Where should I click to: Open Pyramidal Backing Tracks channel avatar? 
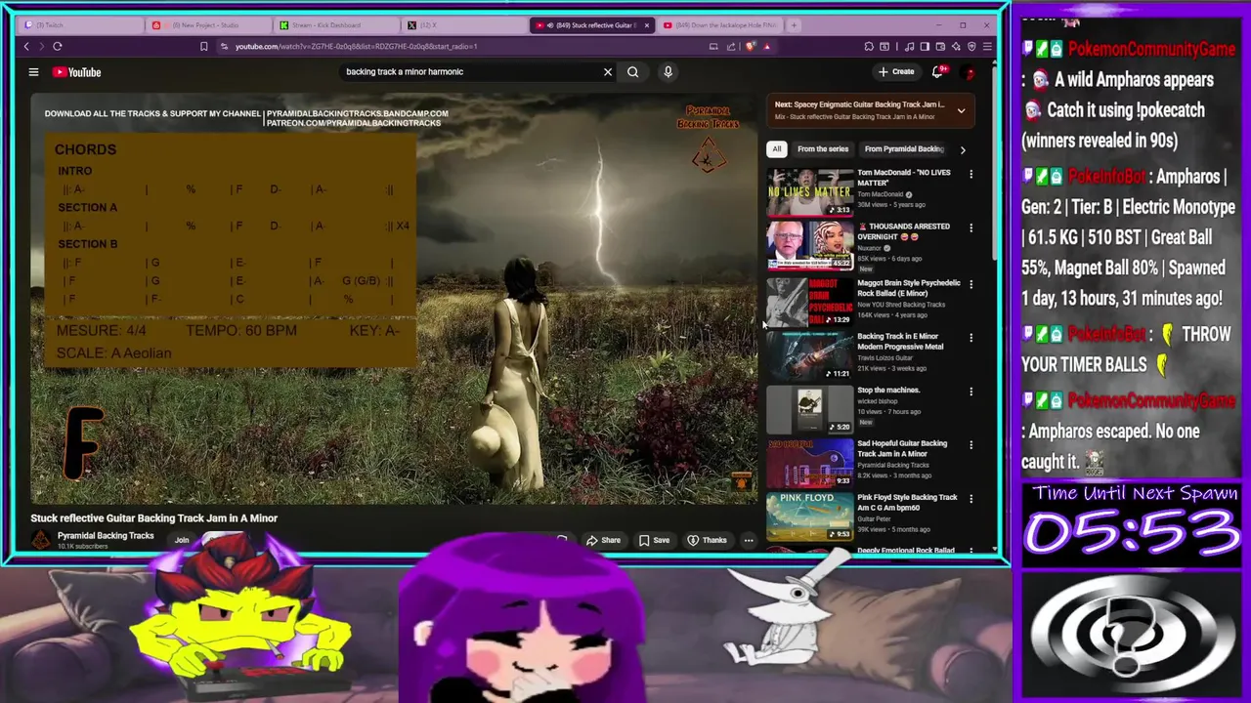(41, 540)
